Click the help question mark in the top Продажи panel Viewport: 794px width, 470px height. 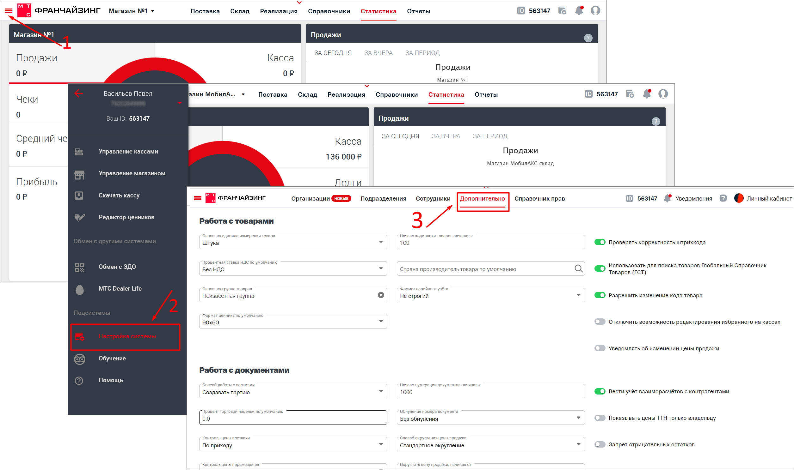coord(588,38)
